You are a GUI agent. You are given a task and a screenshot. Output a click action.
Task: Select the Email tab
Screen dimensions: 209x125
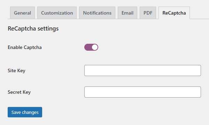[127, 13]
